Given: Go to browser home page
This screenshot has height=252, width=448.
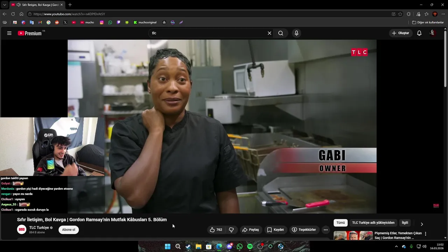Looking at the screenshot, I should tap(21, 14).
